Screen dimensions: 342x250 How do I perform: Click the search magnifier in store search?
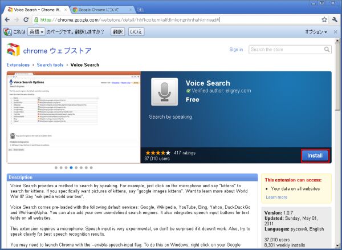pyautogui.click(x=327, y=49)
